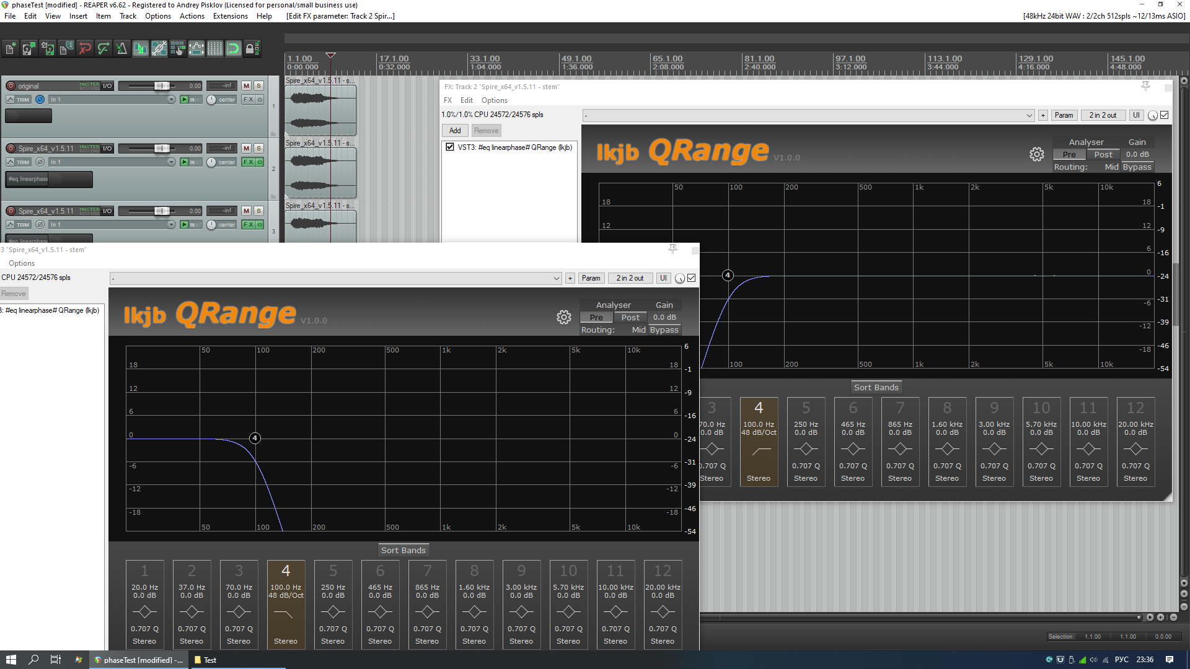This screenshot has width=1190, height=669.
Task: Arm record on the original track
Action: click(11, 86)
